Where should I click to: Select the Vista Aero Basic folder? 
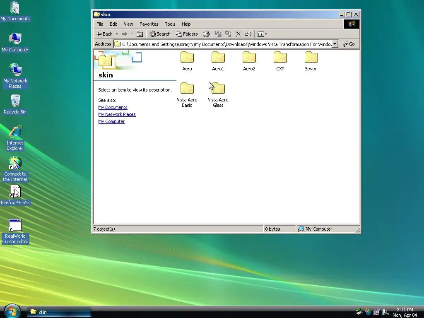187,95
